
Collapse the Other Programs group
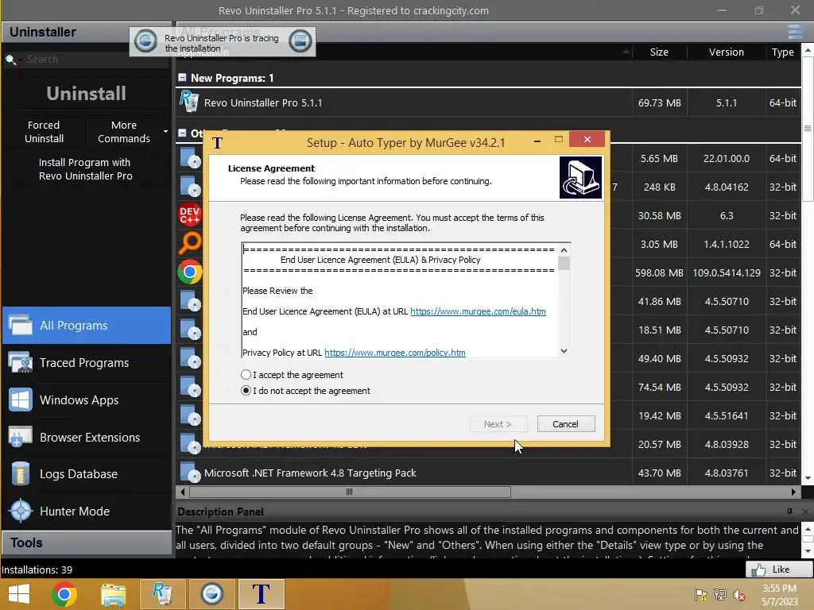182,133
